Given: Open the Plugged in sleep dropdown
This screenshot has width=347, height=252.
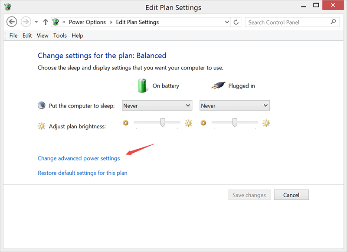Looking at the screenshot, I should [x=235, y=105].
